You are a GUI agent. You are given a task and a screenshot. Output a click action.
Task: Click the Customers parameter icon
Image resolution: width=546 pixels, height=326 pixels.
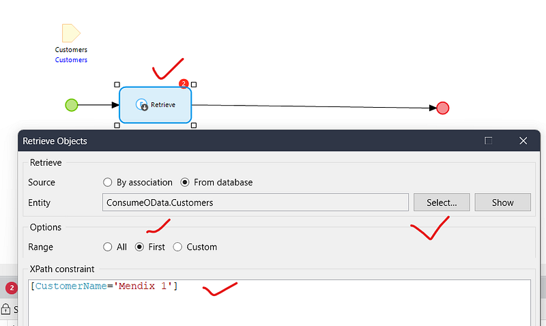[x=71, y=33]
